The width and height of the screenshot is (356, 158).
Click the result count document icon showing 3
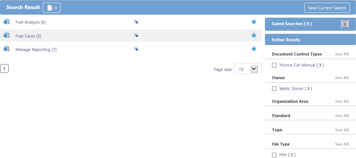[x=52, y=8]
